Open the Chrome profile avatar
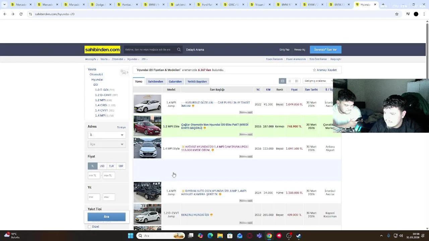This screenshot has width=429, height=241. tap(416, 14)
